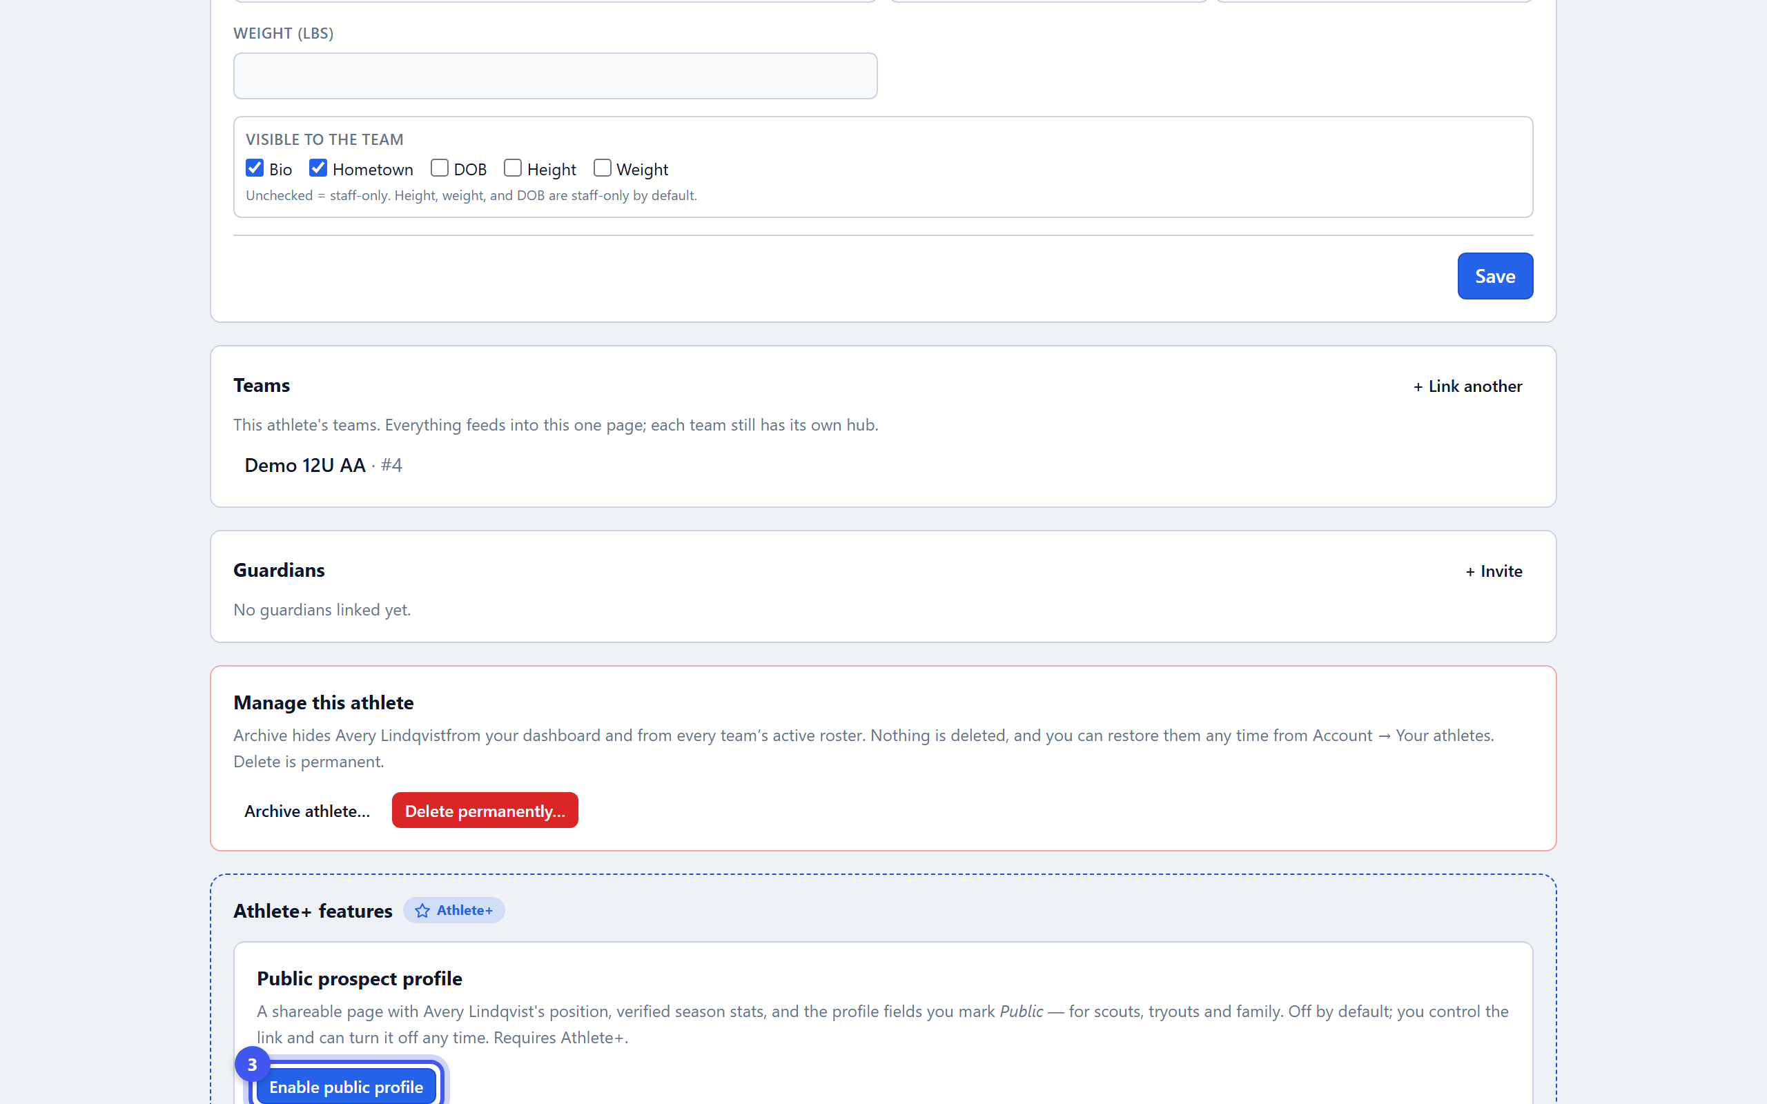Toggle the Bio visibility checkbox

coord(255,168)
